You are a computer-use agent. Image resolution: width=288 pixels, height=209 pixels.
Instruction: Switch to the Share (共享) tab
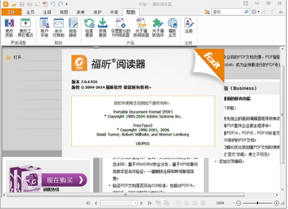[114, 12]
